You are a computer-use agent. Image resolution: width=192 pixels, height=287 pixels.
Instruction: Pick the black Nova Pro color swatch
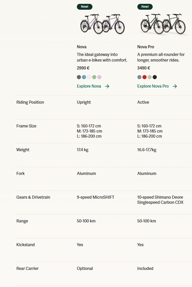click(x=155, y=77)
